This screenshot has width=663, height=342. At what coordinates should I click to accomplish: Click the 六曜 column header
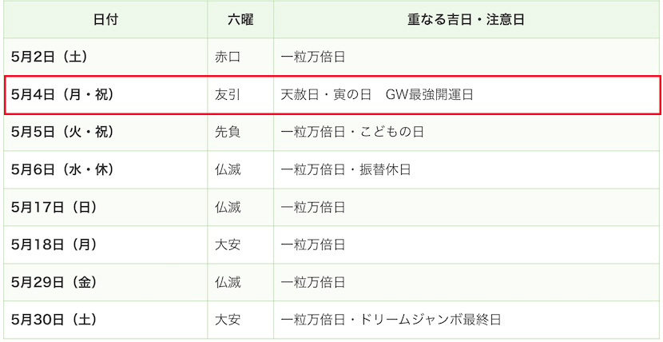tap(240, 19)
